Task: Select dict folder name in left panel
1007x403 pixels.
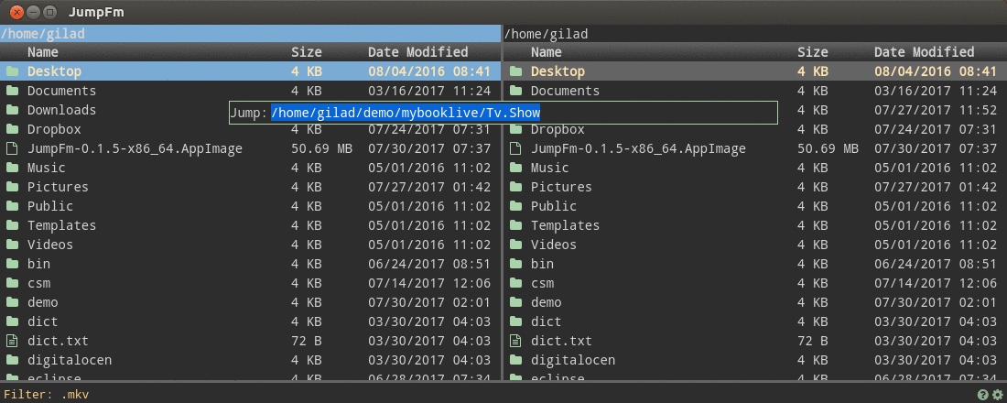Action: coord(42,321)
